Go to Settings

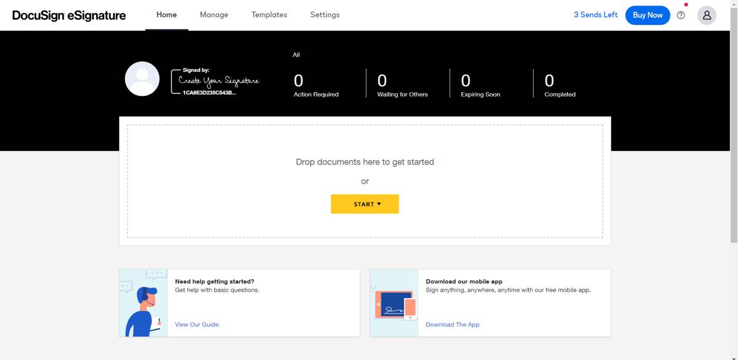click(x=325, y=15)
